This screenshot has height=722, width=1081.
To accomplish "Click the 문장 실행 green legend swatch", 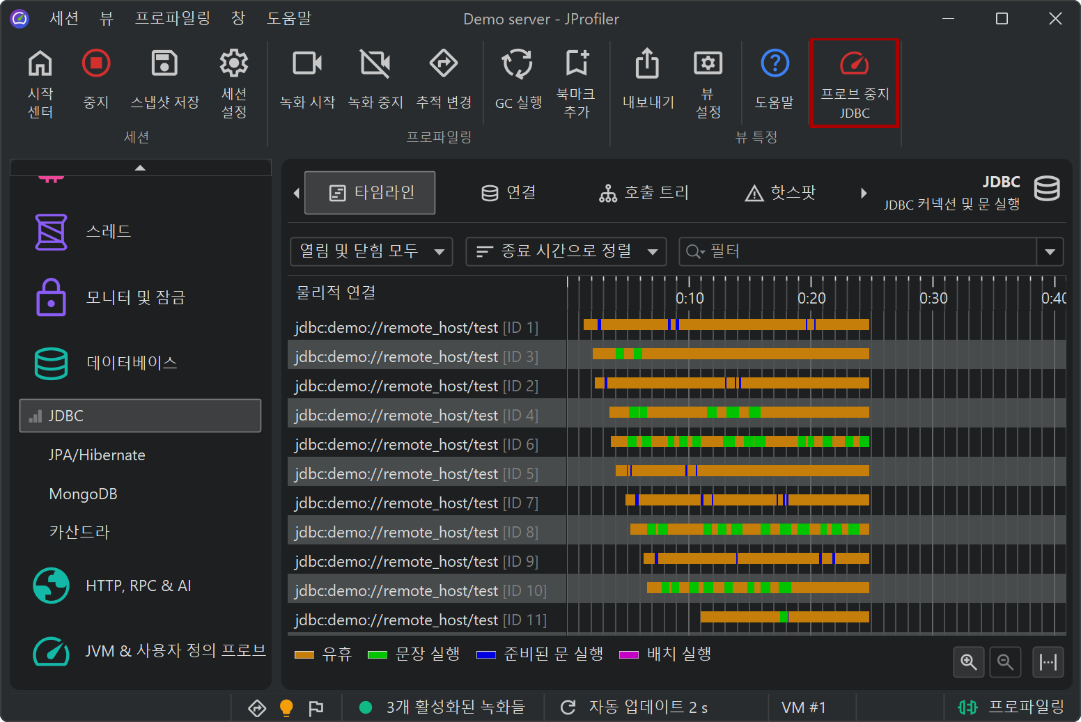I will tap(377, 654).
